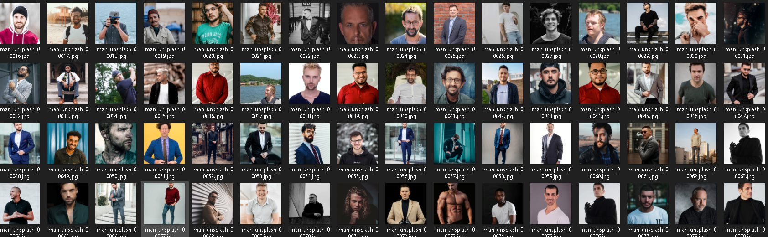Select man_unsplash_0062.jpg thumbnail
The width and height of the screenshot is (768, 237).
tap(696, 144)
